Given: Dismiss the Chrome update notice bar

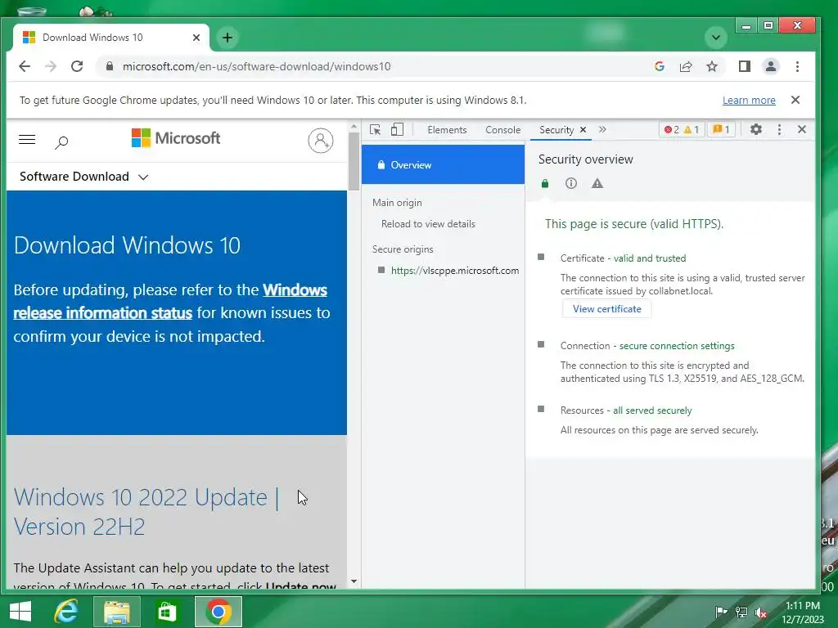Looking at the screenshot, I should tap(795, 100).
